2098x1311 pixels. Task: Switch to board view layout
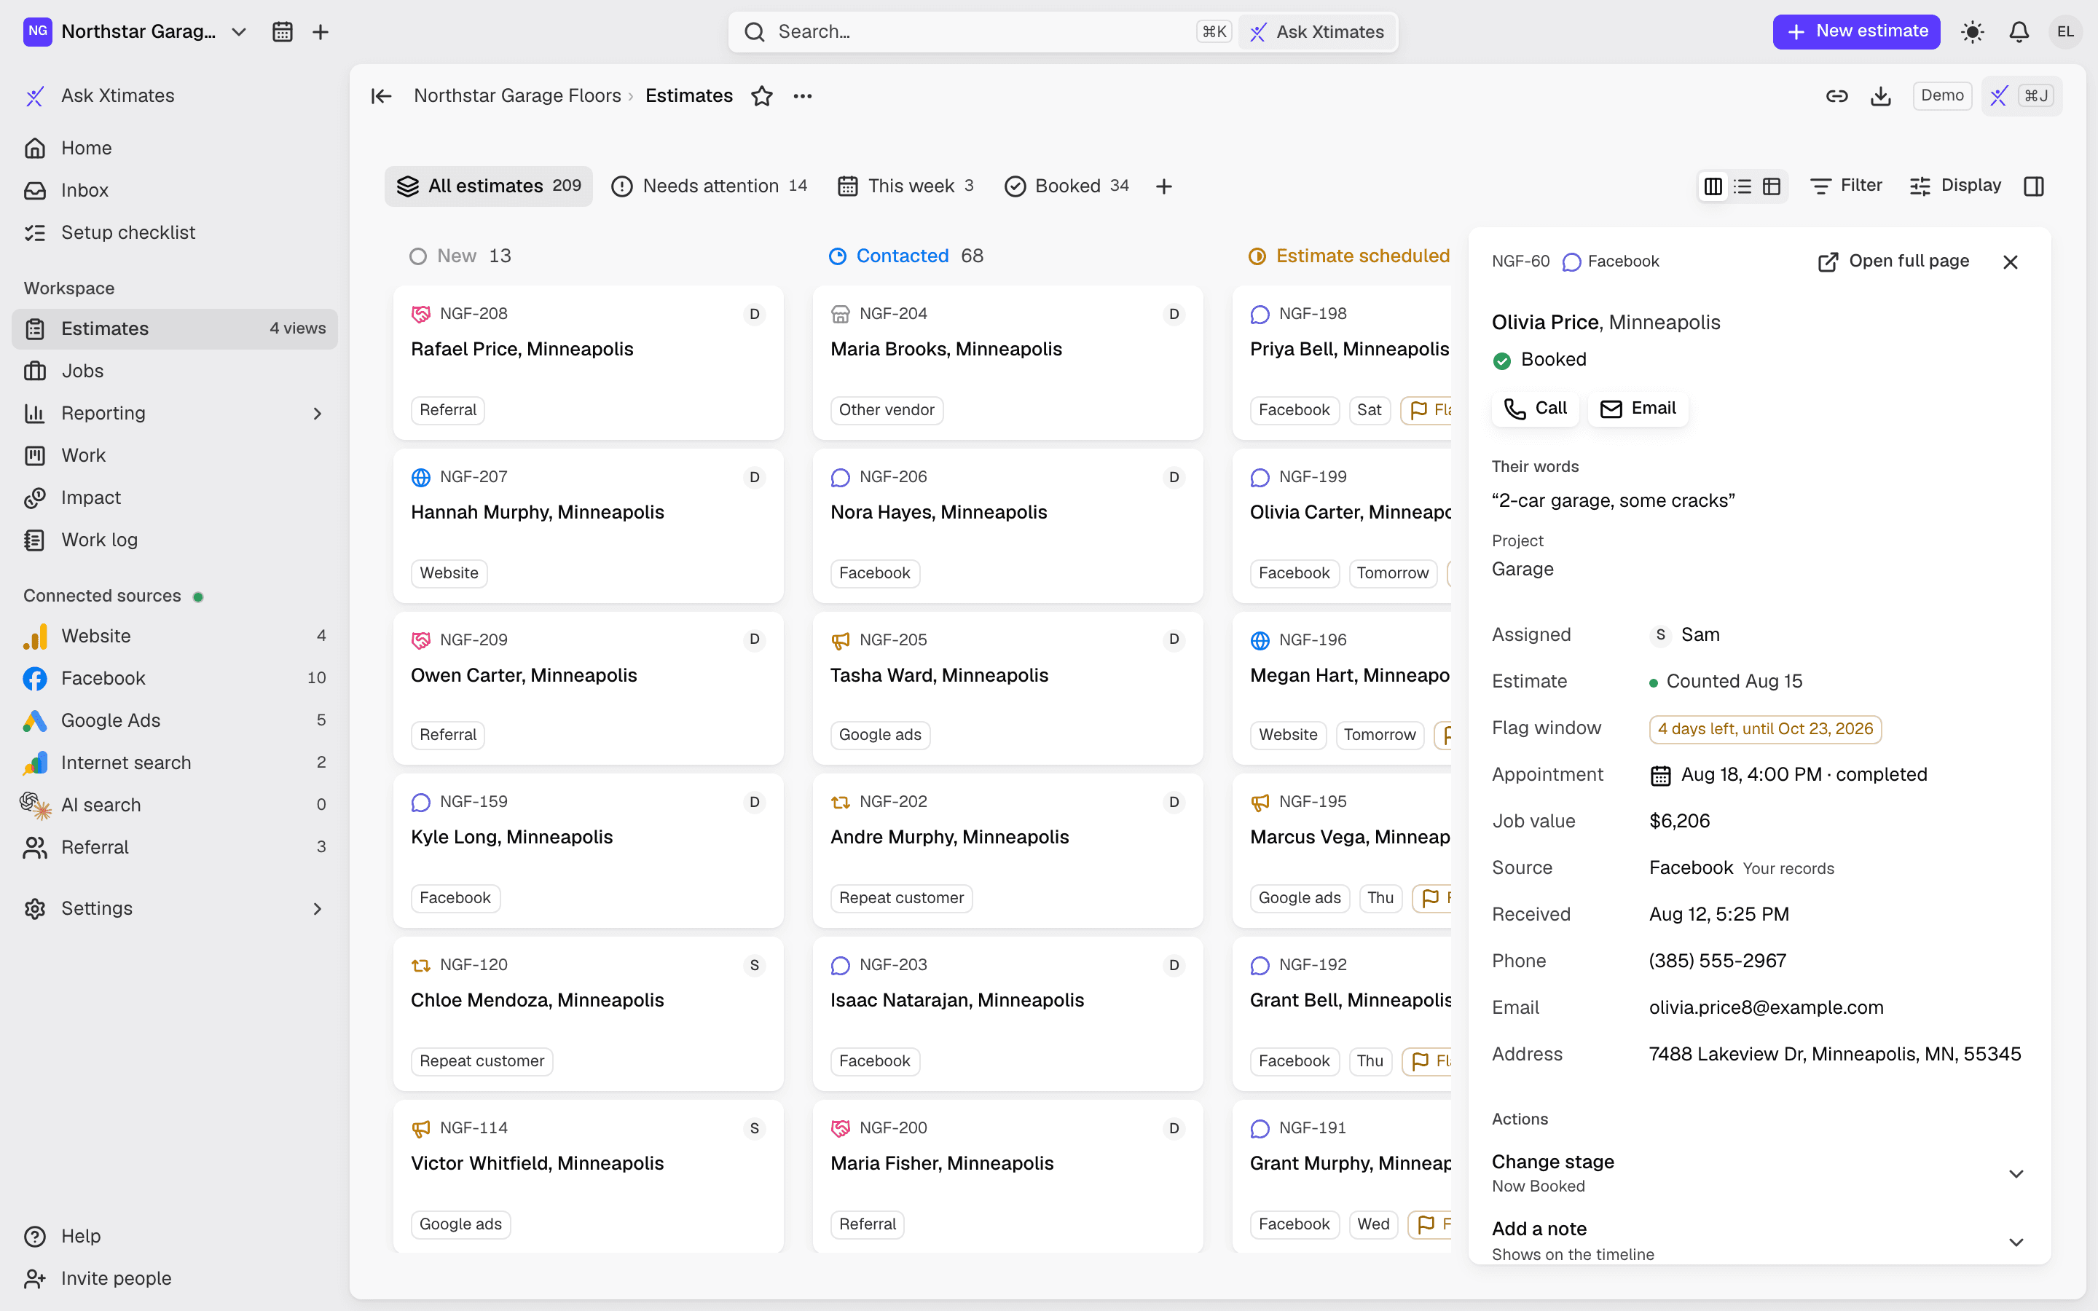1713,186
